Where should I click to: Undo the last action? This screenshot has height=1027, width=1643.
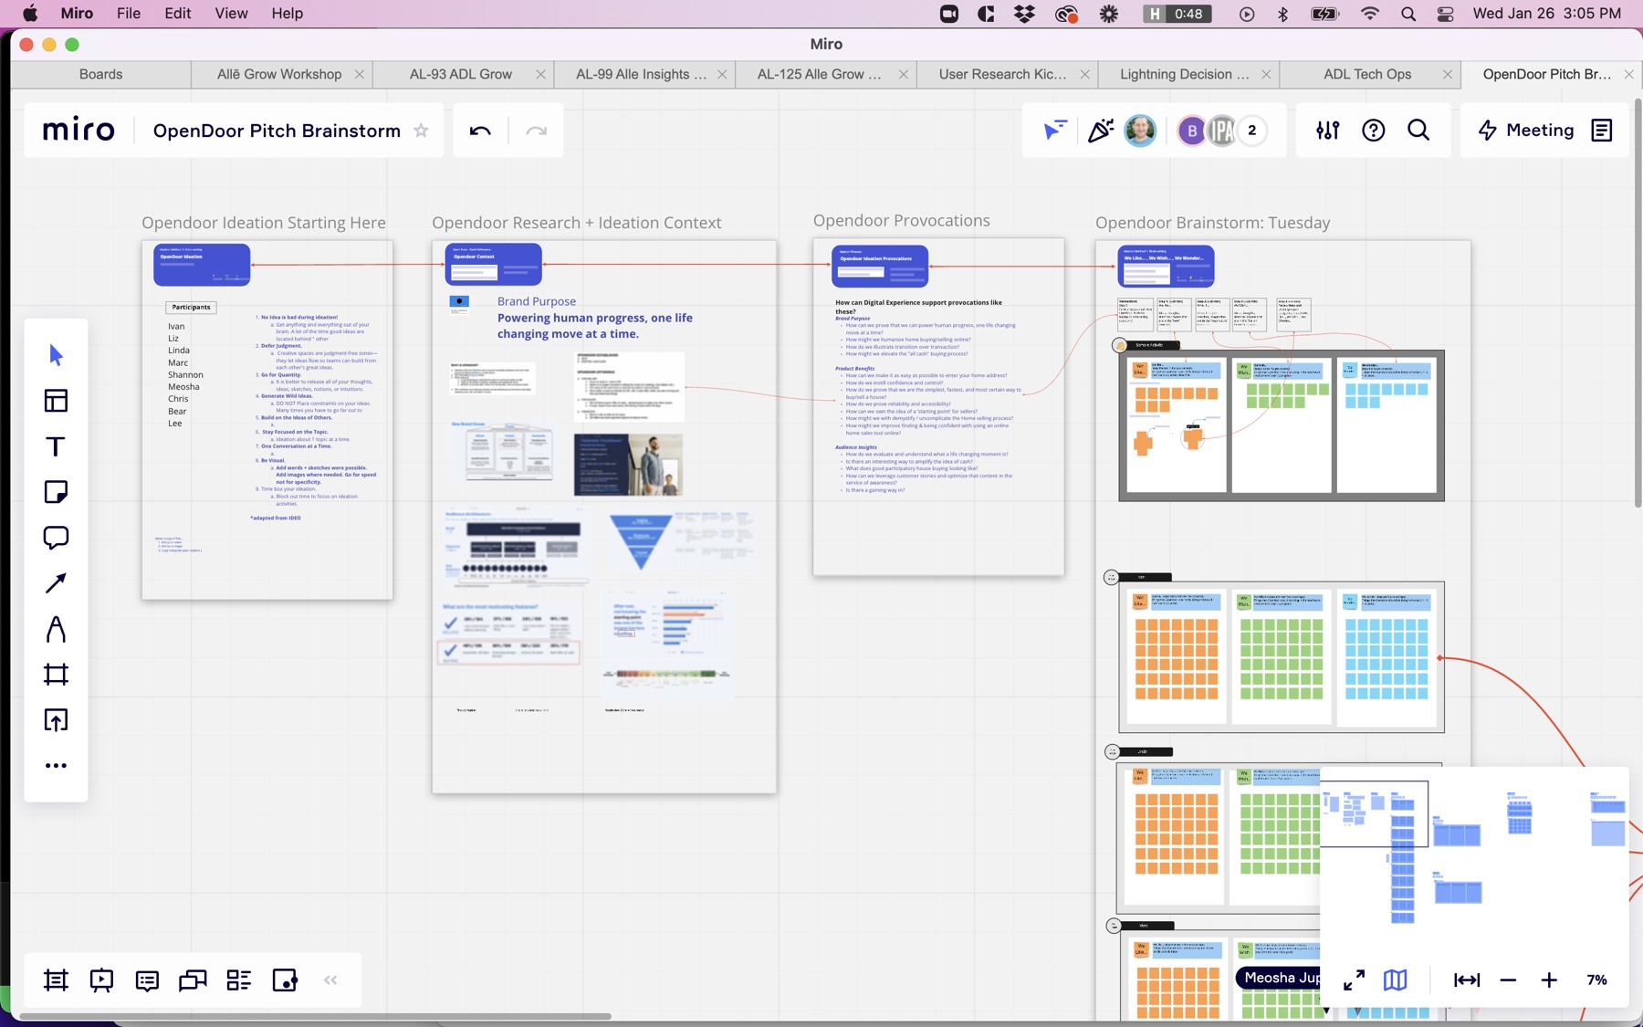[481, 131]
